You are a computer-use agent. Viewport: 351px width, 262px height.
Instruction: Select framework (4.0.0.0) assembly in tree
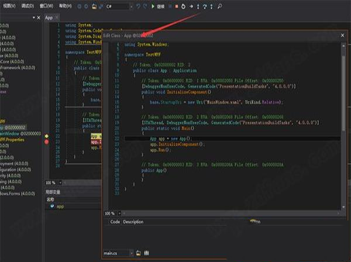pyautogui.click(x=18, y=68)
